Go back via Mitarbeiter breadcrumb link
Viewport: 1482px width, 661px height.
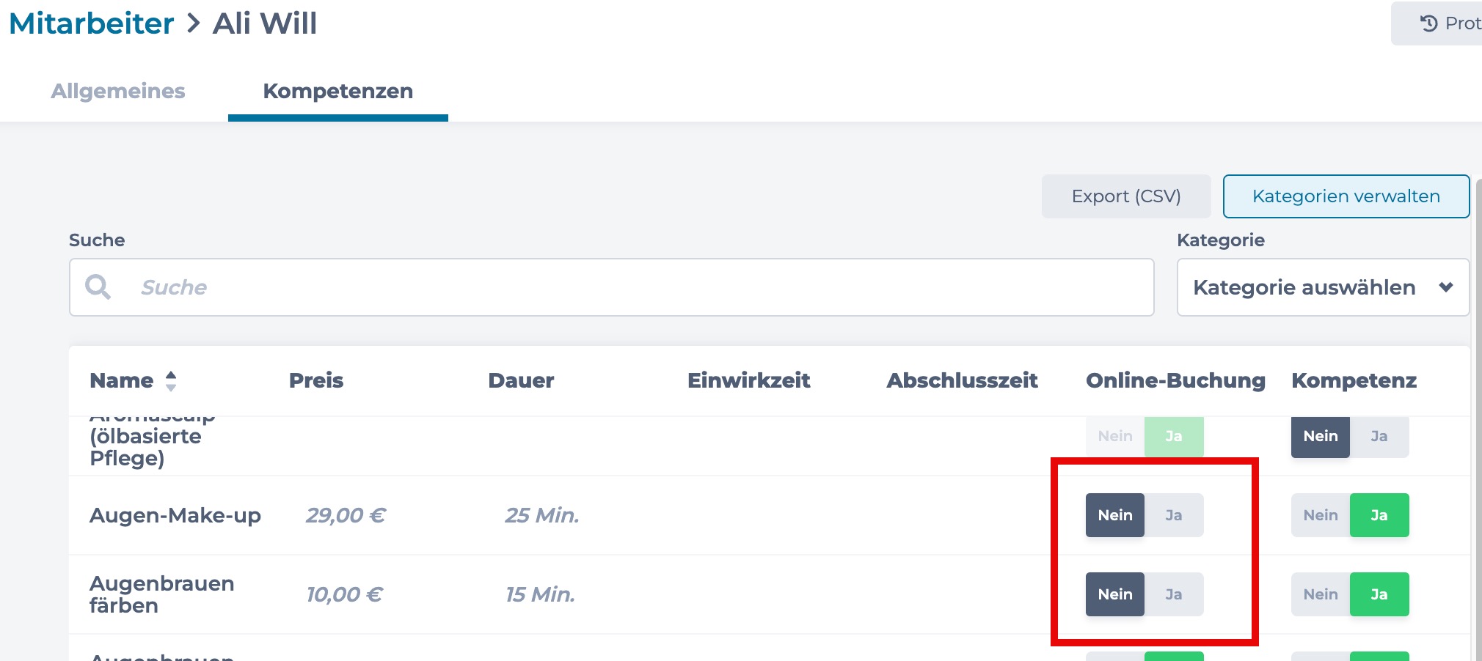point(92,23)
